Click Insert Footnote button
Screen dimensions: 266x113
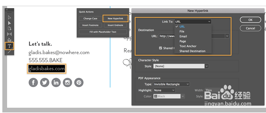90,25
